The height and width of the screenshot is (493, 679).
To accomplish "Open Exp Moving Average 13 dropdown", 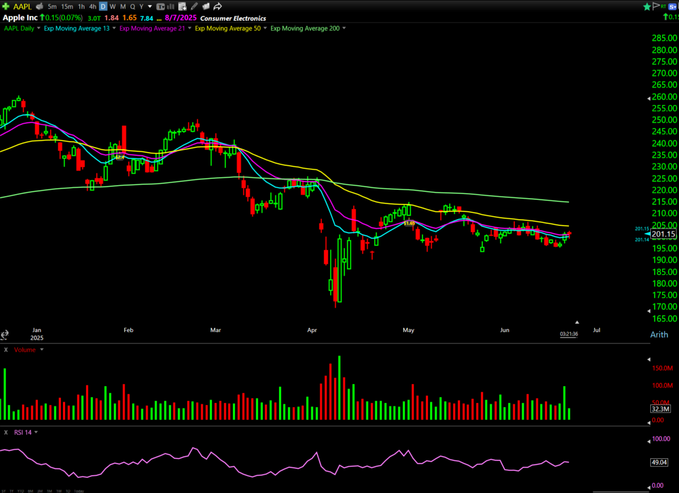I will (x=114, y=28).
